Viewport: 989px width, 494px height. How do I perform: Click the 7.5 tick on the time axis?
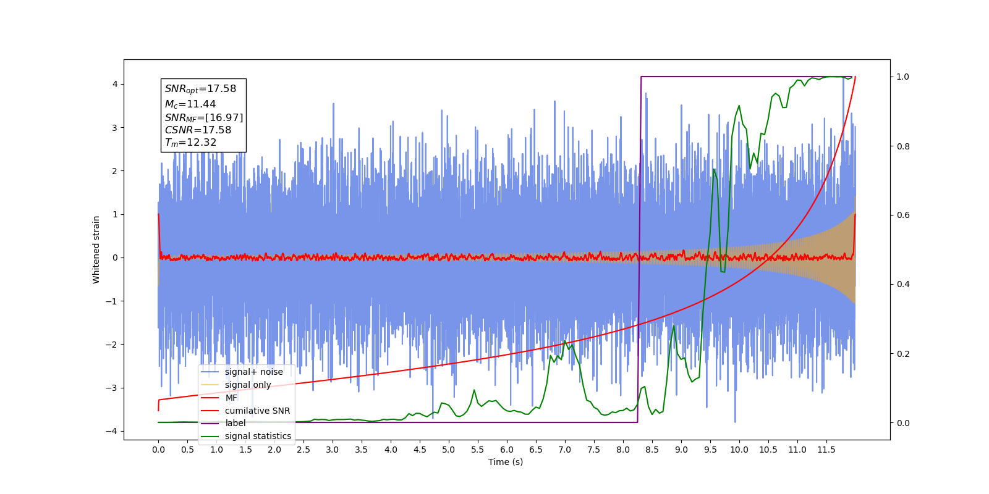click(594, 450)
